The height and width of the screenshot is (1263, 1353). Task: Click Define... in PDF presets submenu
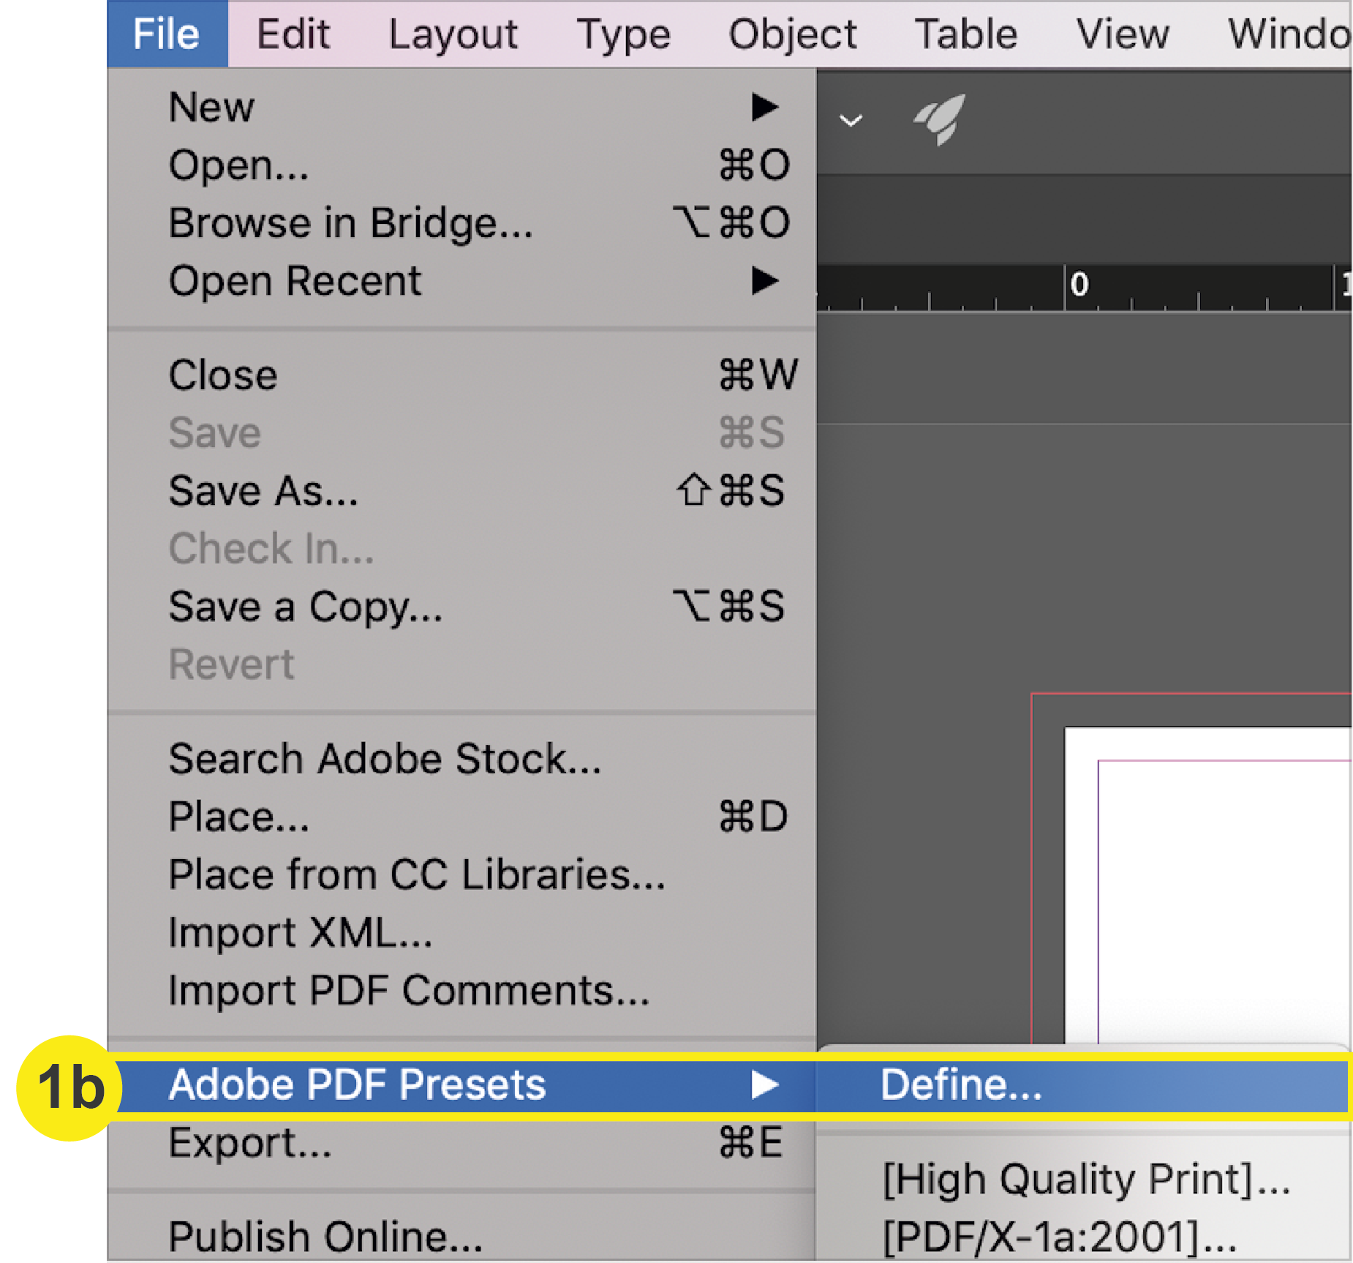[x=1082, y=1085]
